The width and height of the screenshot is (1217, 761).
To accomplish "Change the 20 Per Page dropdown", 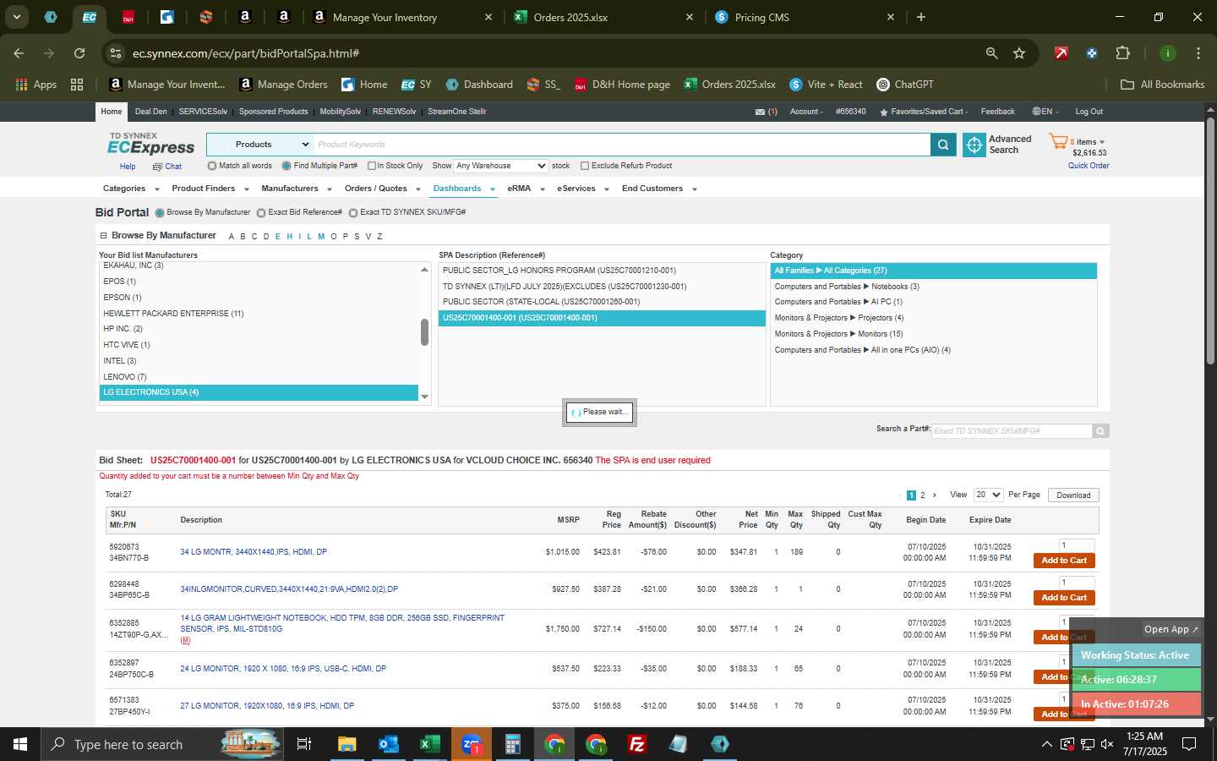I will [988, 495].
